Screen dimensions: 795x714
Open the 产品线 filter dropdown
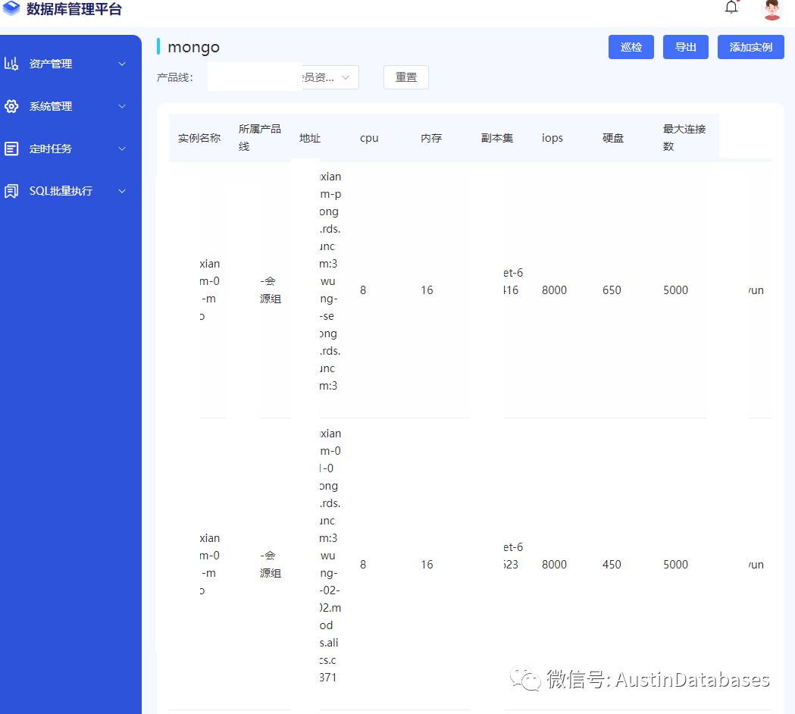pos(346,77)
